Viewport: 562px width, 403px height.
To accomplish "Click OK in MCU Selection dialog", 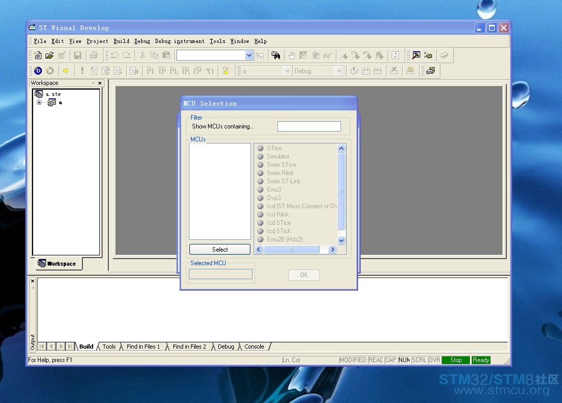I will point(304,275).
